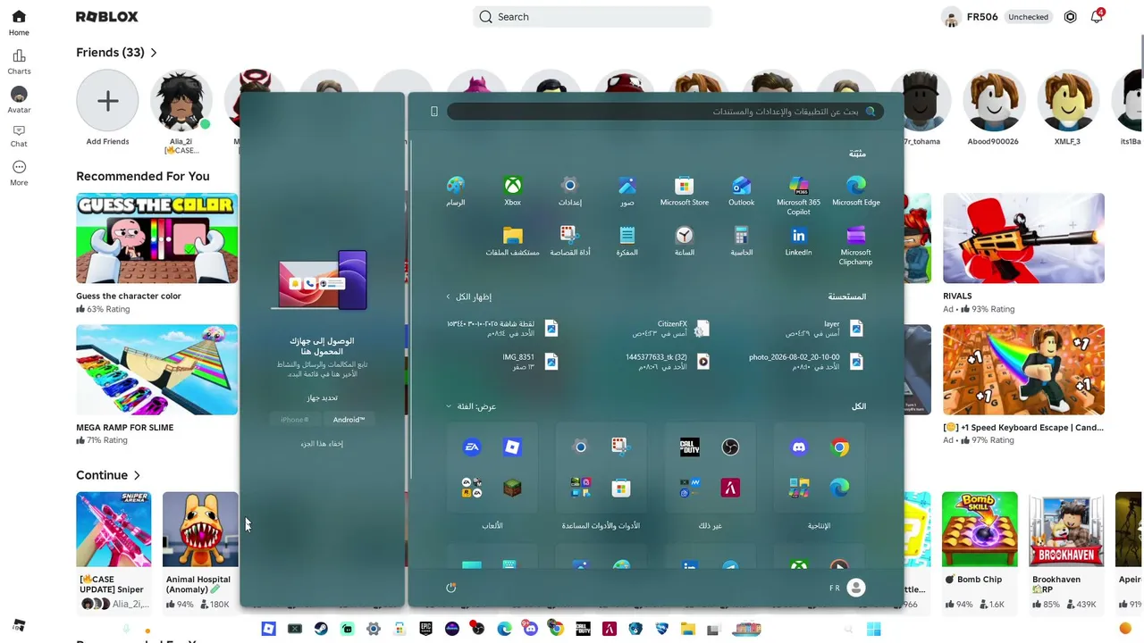Open the Unchecked age badge in Roblox header
Image resolution: width=1144 pixels, height=643 pixels.
pos(1028,17)
